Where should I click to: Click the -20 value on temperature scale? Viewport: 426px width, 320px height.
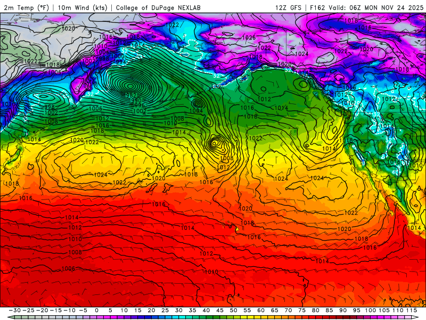tap(42, 310)
